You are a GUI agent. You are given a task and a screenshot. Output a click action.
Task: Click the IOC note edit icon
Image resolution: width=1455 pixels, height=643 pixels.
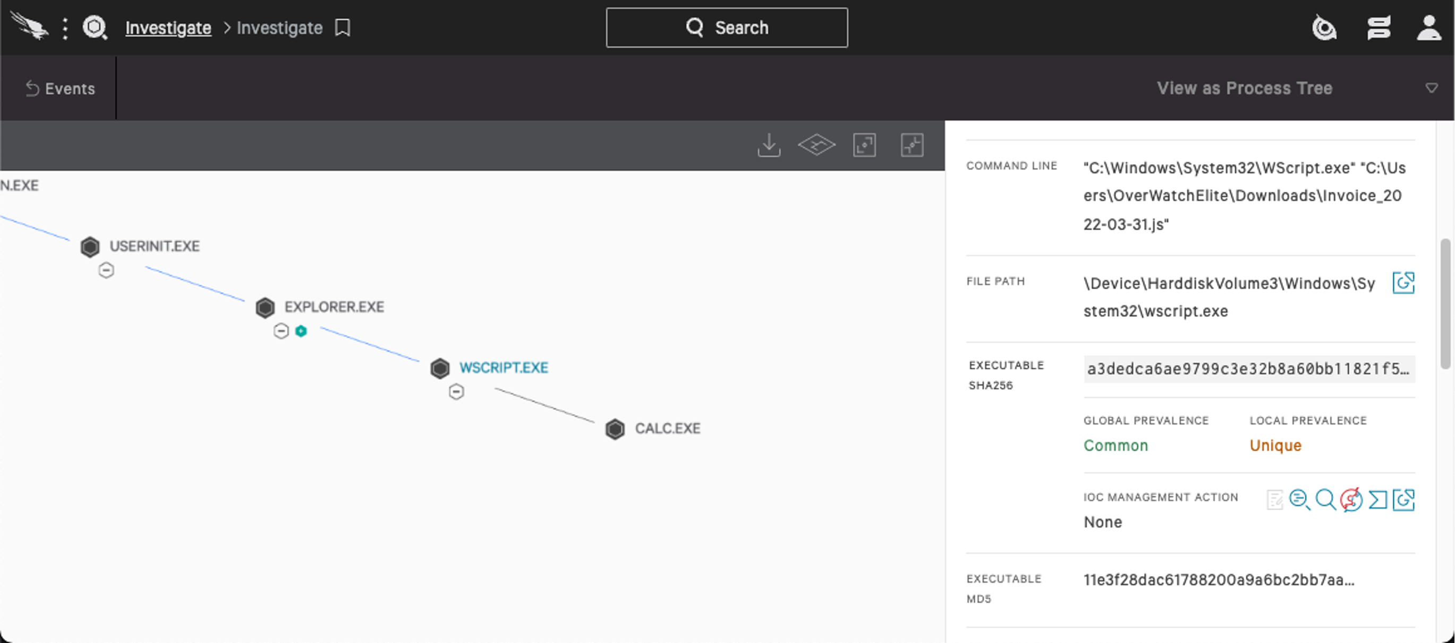coord(1274,500)
